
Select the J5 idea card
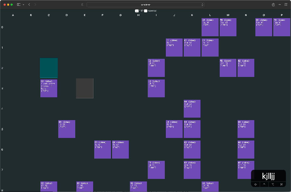click(174, 129)
